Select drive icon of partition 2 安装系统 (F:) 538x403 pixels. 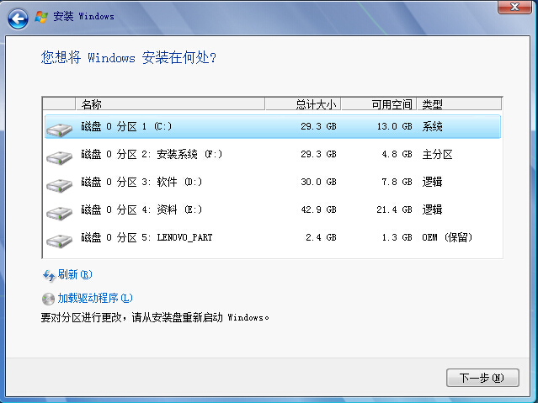click(x=60, y=157)
